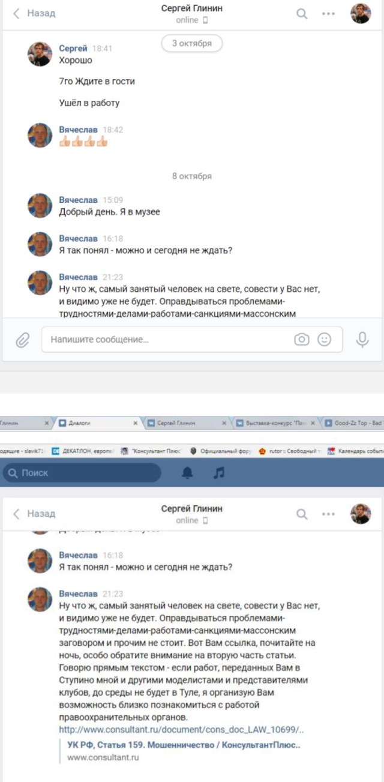Open the emoji smiley picker

tap(324, 340)
